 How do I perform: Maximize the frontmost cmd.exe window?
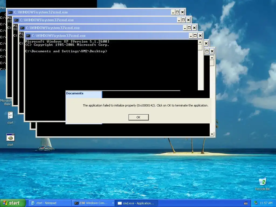point(195,36)
